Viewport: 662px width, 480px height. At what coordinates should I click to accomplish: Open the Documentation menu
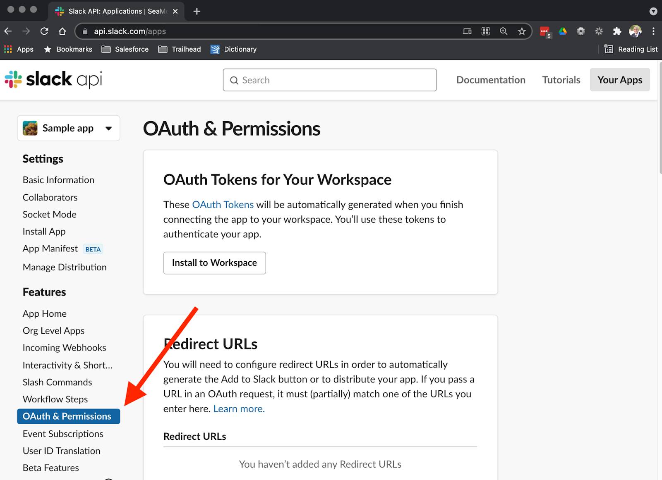click(491, 80)
